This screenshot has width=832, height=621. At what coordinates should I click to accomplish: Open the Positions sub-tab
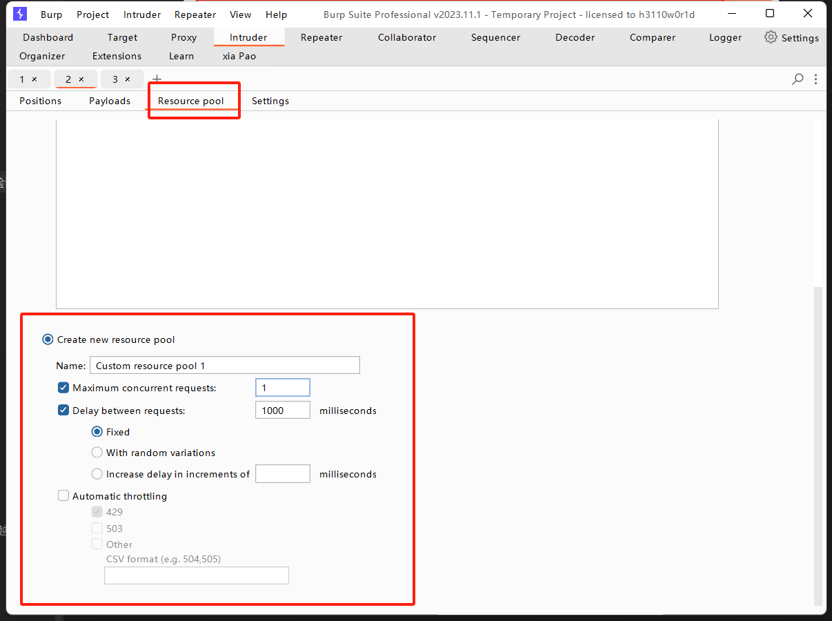41,101
